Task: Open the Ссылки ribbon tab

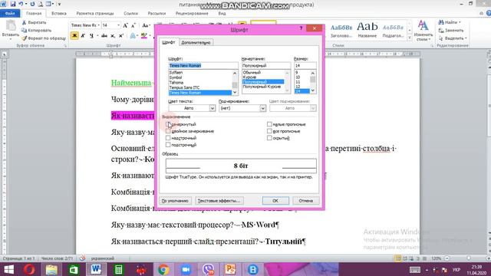Action: click(130, 14)
